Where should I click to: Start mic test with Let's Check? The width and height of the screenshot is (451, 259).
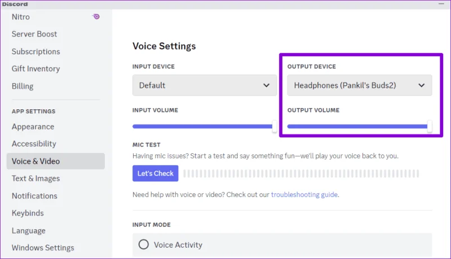(x=156, y=173)
